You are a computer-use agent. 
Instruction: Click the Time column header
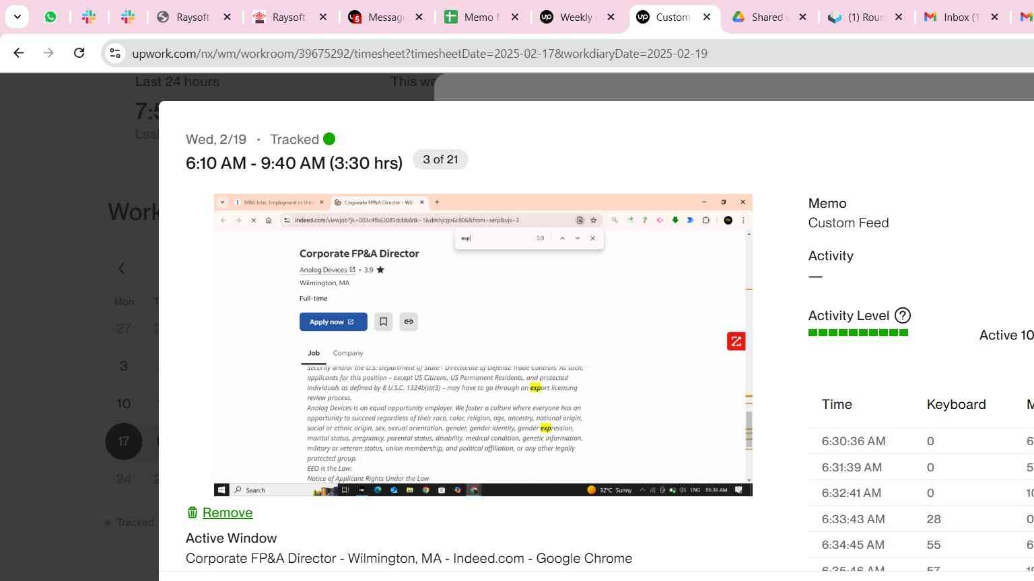pos(837,404)
